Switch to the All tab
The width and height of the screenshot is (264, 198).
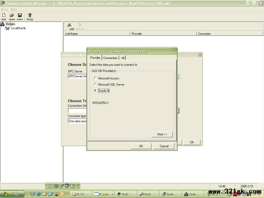123,58
